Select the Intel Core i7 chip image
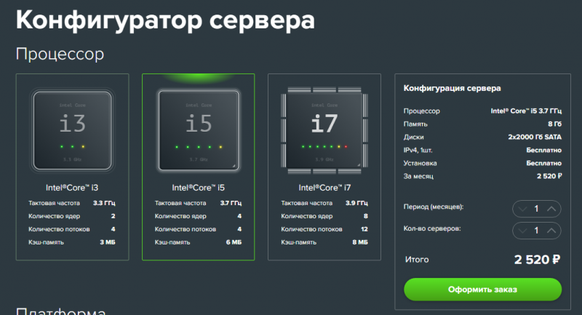 click(324, 131)
